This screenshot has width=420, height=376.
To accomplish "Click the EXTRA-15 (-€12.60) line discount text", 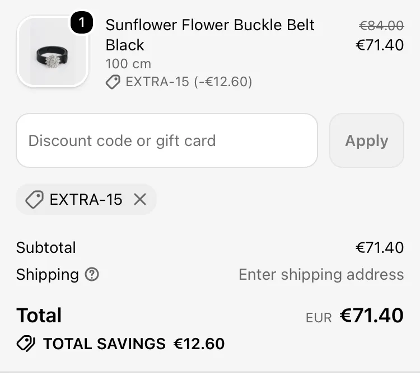I will (x=189, y=82).
